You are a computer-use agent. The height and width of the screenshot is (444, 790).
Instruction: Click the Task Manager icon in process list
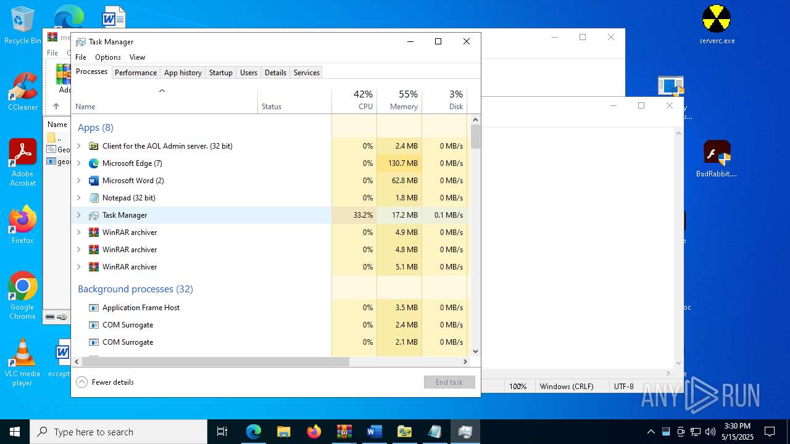(x=94, y=215)
